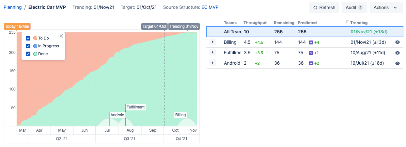Uncheck the Done checkbox

tap(28, 54)
